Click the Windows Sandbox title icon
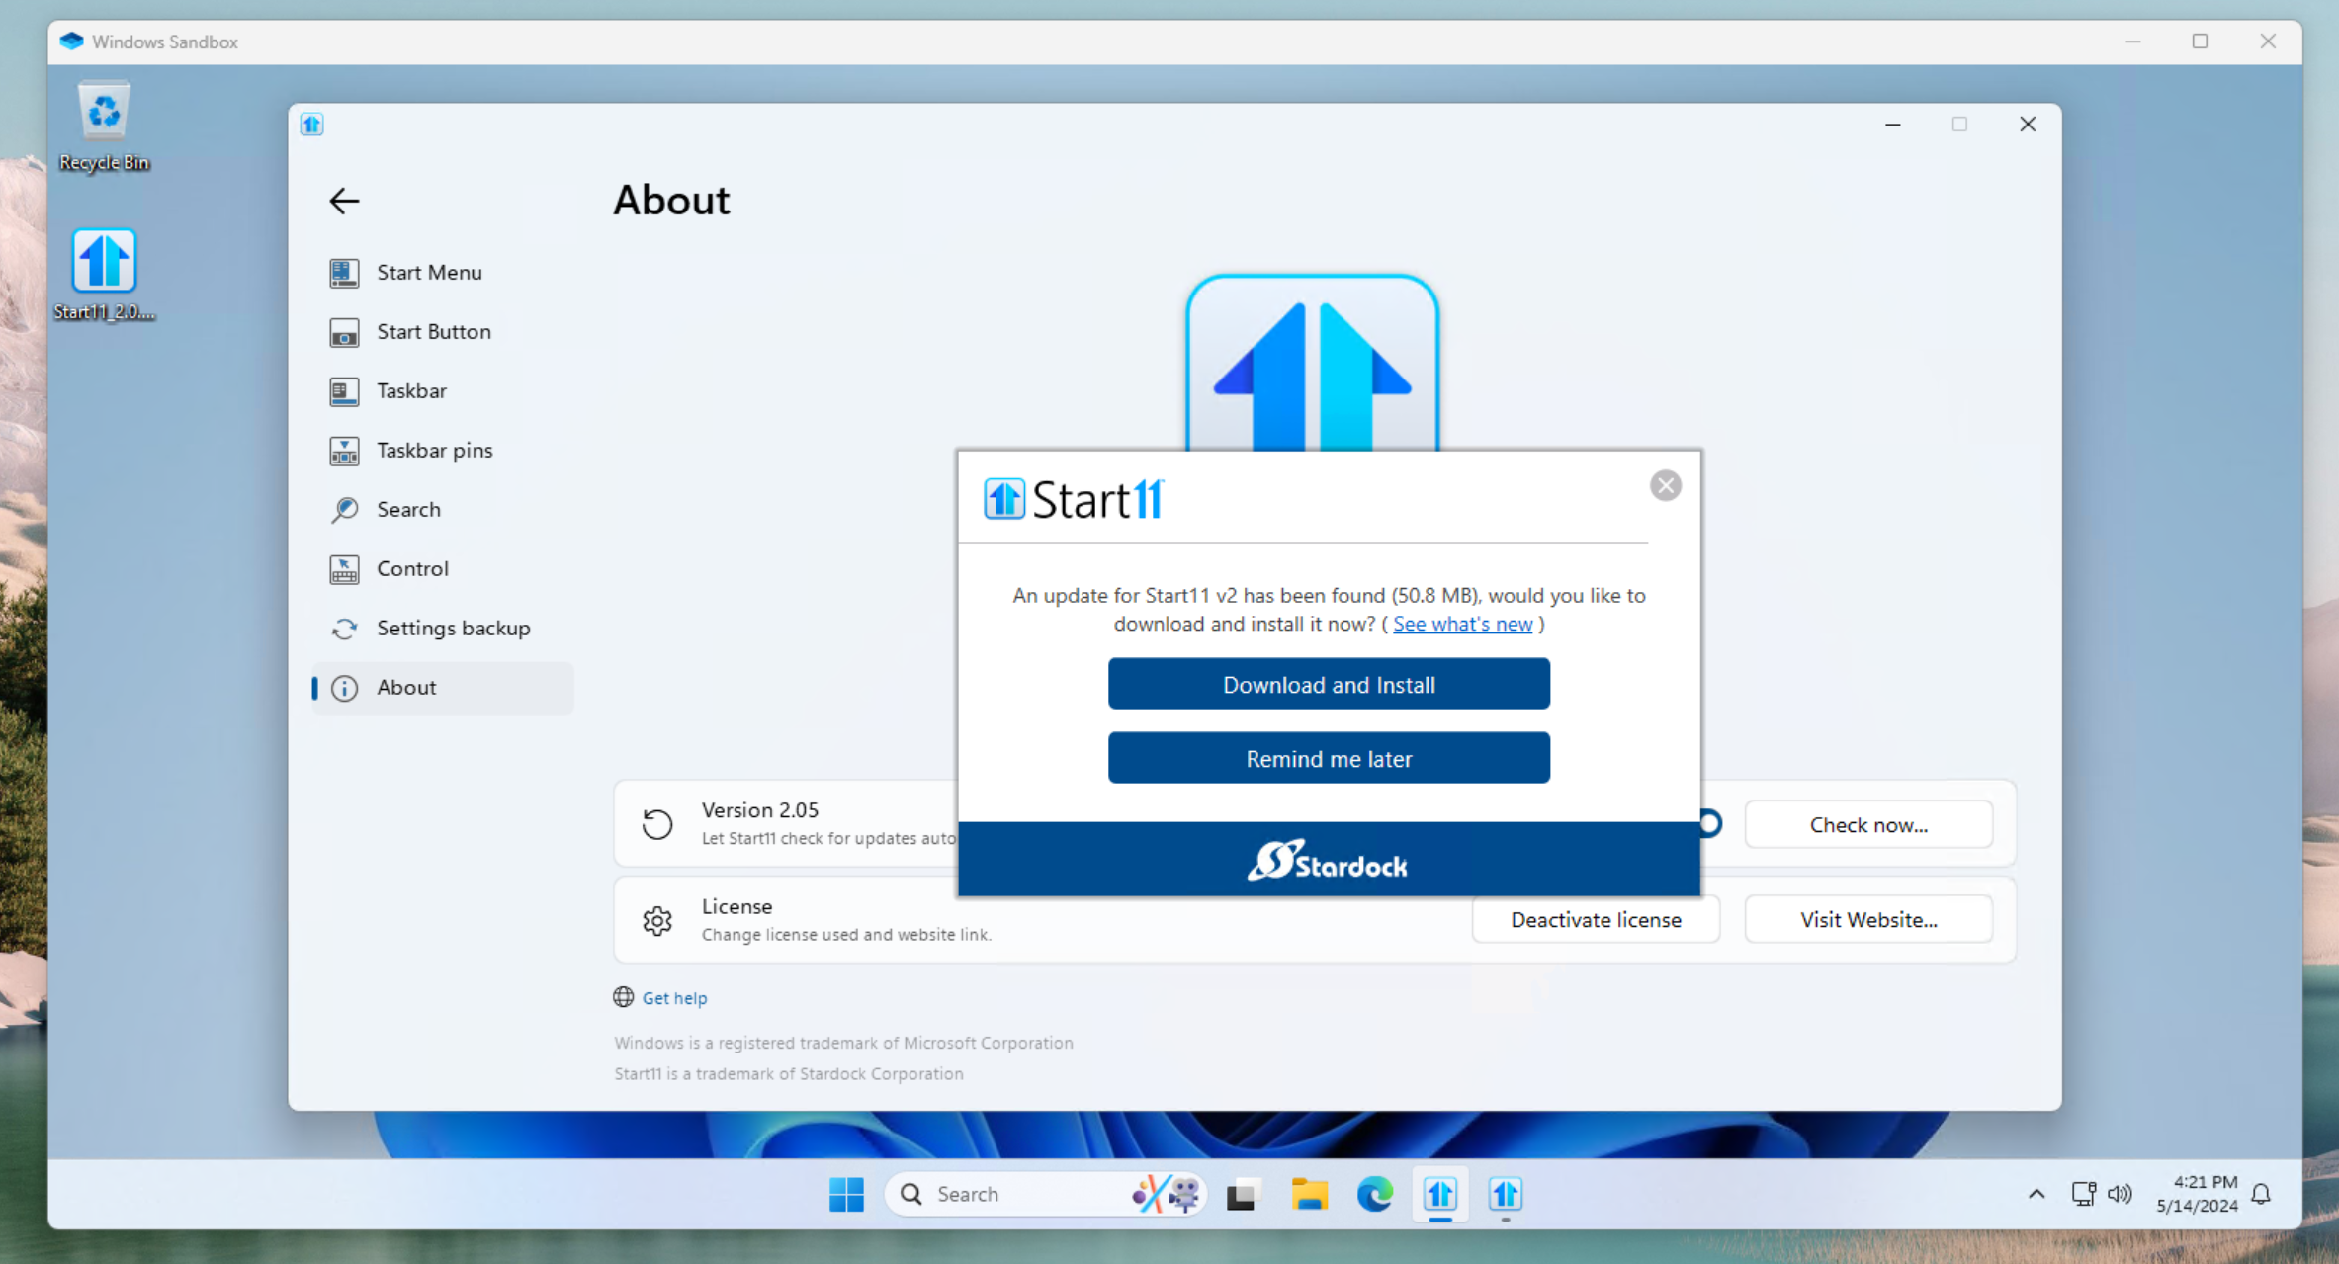2339x1264 pixels. [x=71, y=42]
